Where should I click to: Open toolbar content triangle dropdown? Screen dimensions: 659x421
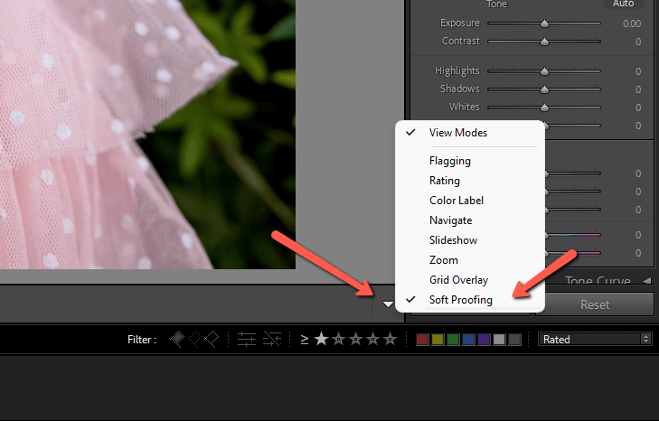[388, 304]
